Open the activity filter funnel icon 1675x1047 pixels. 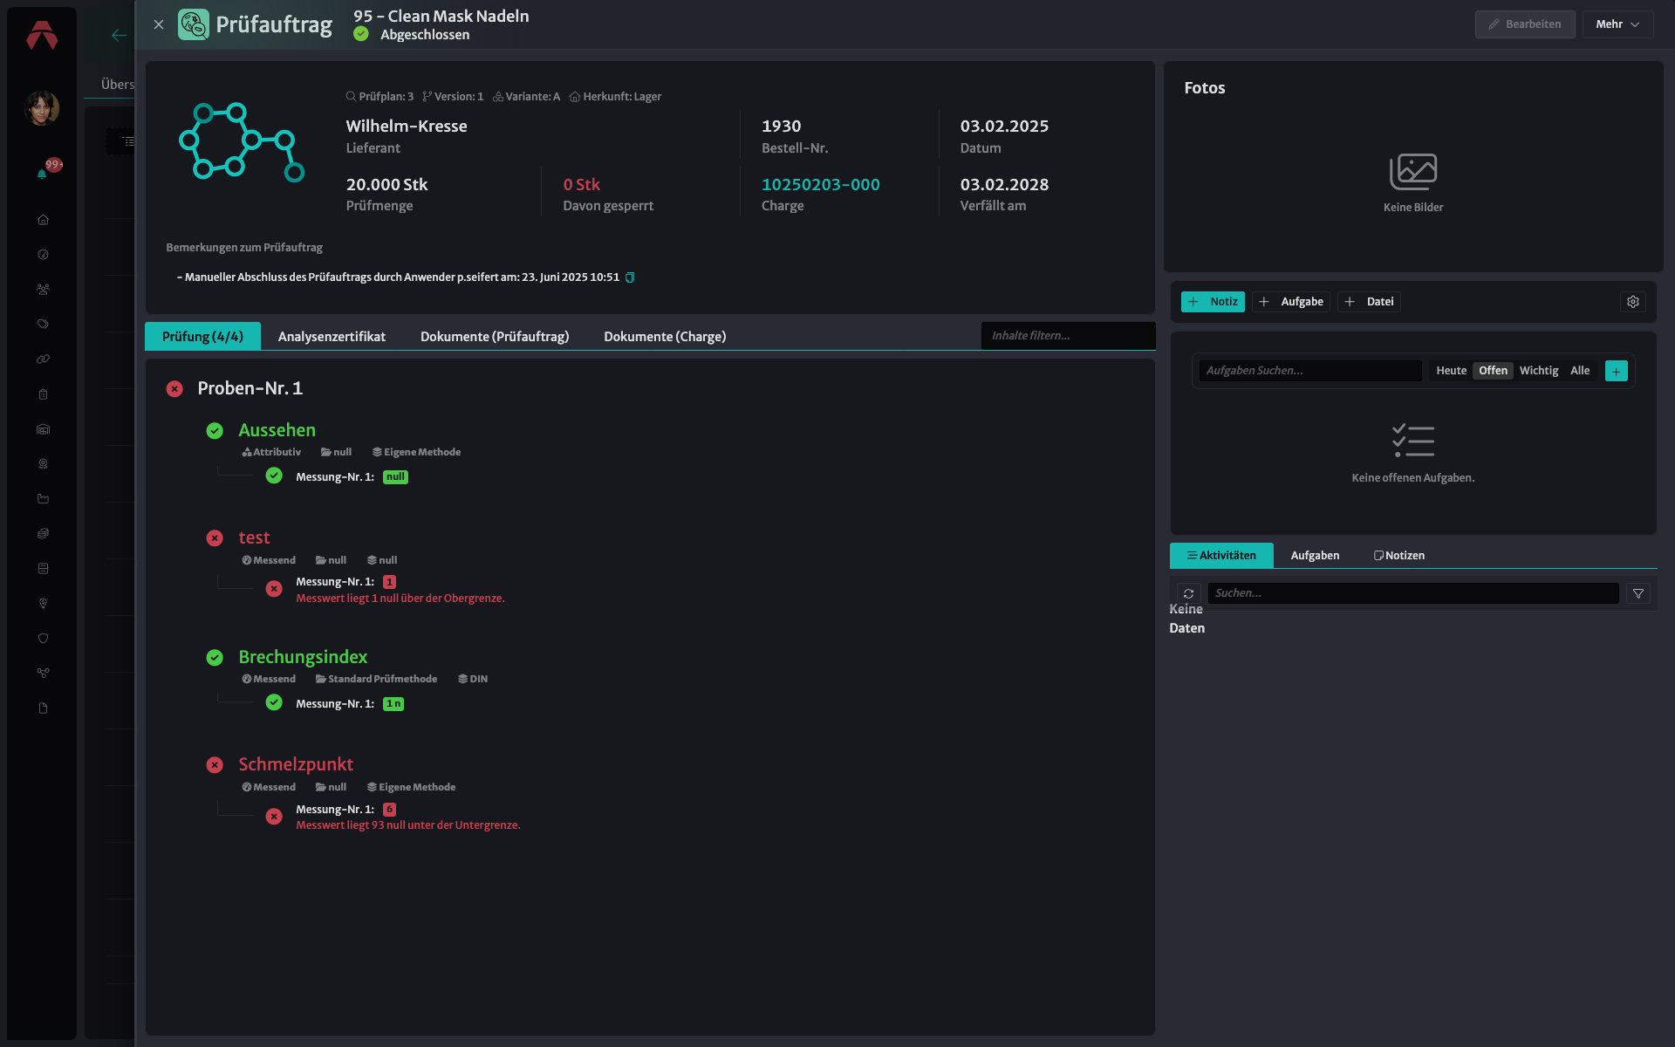point(1638,593)
